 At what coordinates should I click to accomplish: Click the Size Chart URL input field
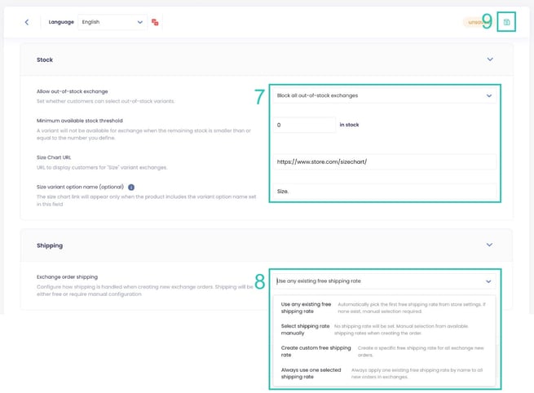pos(384,161)
